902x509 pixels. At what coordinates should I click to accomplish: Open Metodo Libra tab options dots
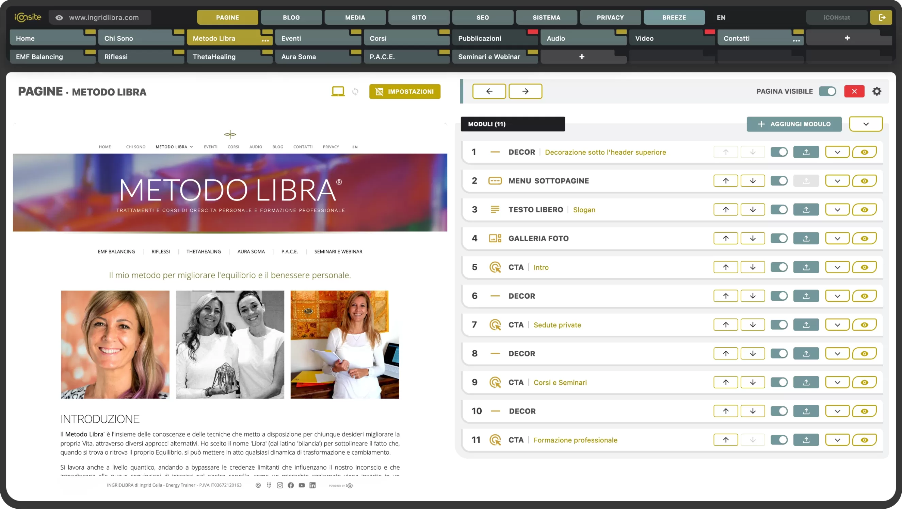265,40
